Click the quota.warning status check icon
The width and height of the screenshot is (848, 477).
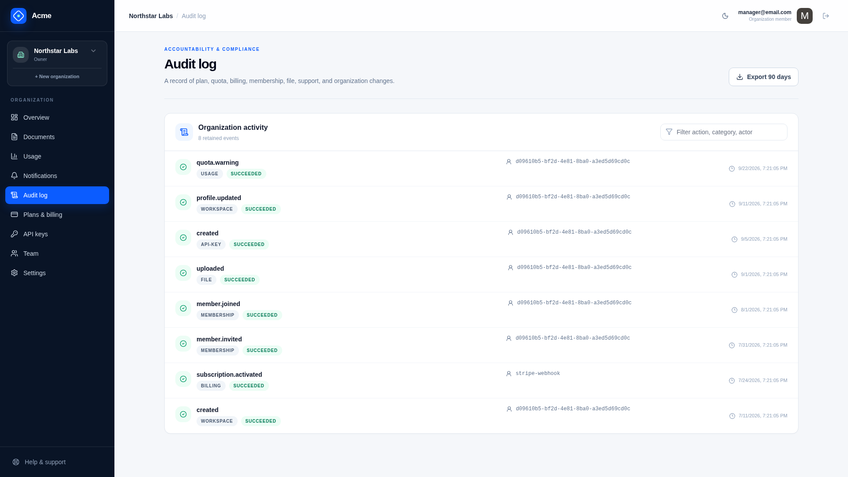click(x=183, y=167)
